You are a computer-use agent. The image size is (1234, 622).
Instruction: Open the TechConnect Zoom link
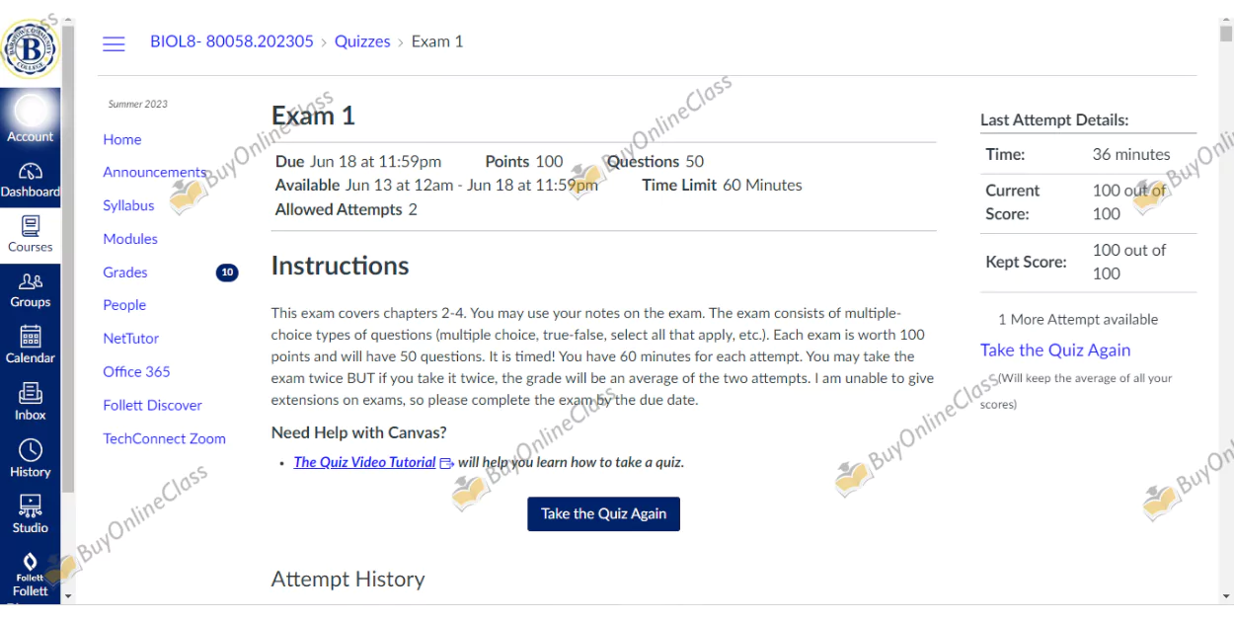click(164, 438)
